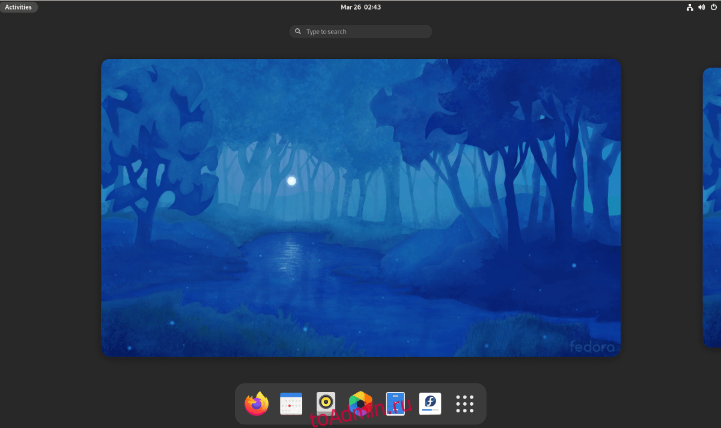Select the current workspace preview at its center

coord(360,208)
